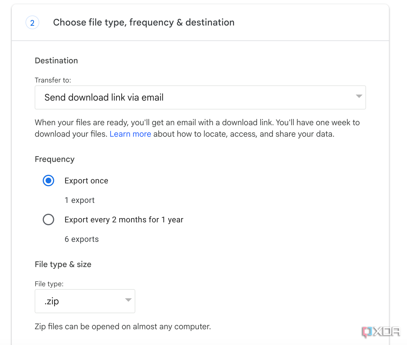Click the 'Transfer to:' label
This screenshot has width=407, height=345.
53,80
